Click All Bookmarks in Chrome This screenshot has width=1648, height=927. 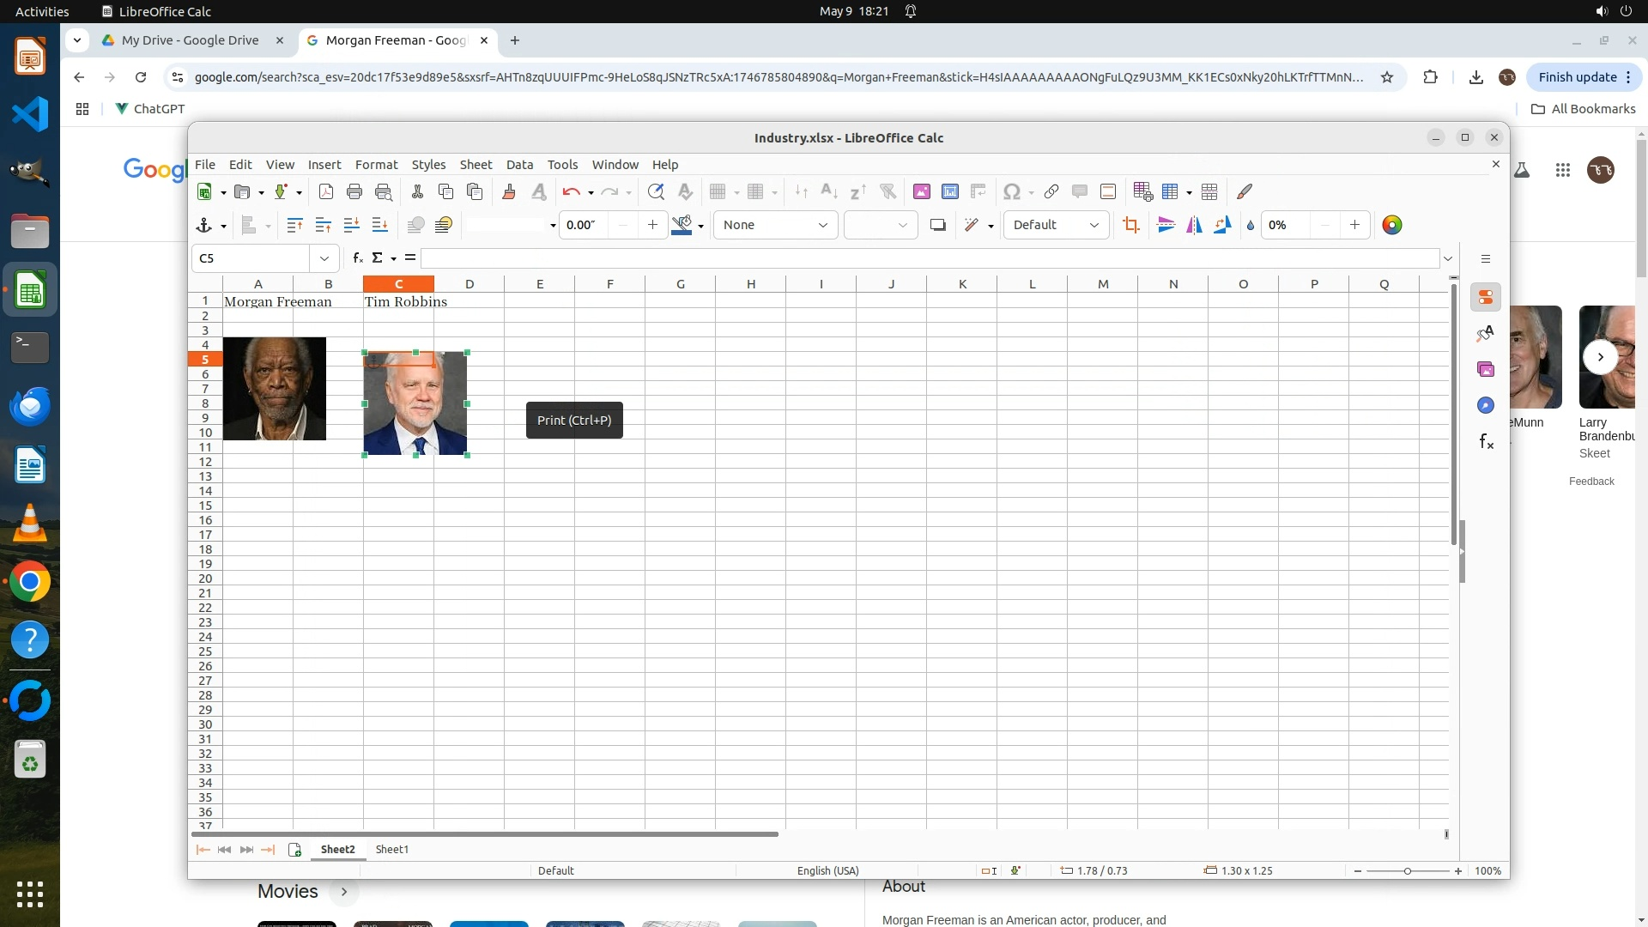pos(1583,109)
